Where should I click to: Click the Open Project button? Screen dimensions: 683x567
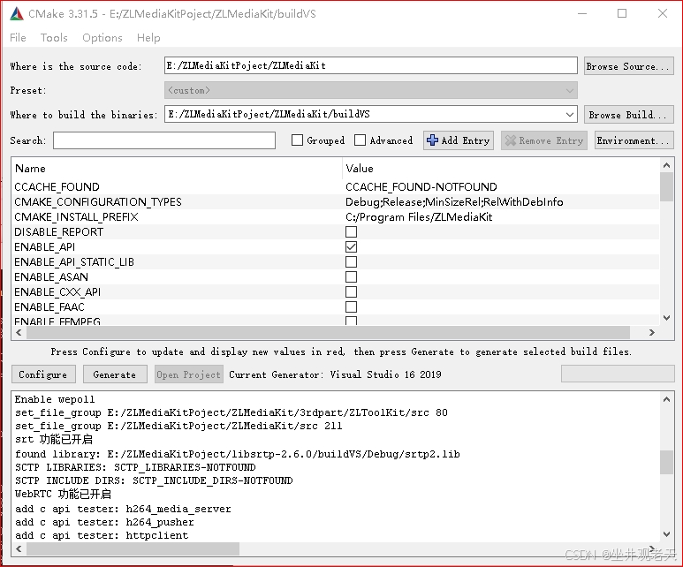pos(188,374)
